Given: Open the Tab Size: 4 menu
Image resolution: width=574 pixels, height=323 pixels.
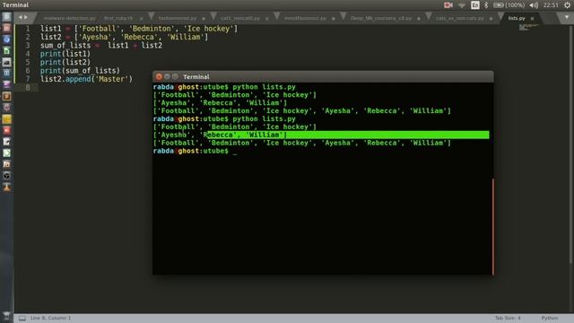Looking at the screenshot, I should [508, 319].
